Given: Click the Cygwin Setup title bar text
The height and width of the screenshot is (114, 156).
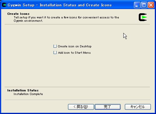Looking at the screenshot, I should point(60,5).
